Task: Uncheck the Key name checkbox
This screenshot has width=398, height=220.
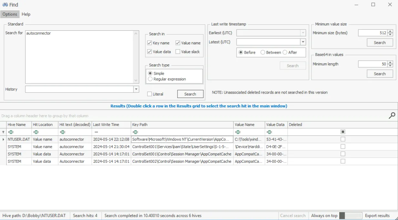Action: pyautogui.click(x=149, y=43)
